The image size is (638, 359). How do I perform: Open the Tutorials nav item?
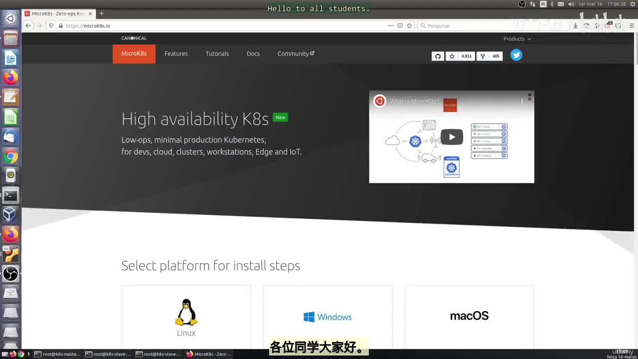pyautogui.click(x=217, y=54)
